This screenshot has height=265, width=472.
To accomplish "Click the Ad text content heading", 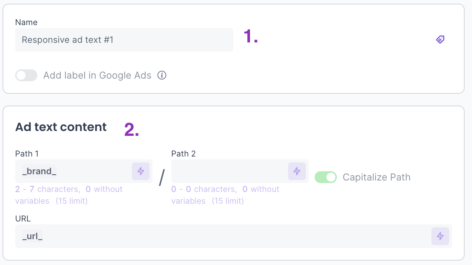I will [61, 127].
